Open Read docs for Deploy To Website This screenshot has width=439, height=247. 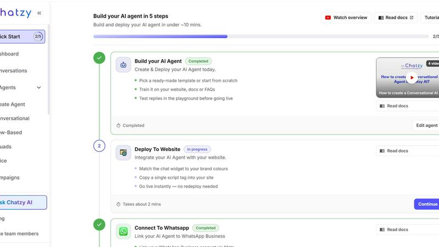click(408, 150)
